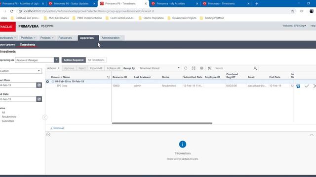This screenshot has width=316, height=177.
Task: Click the Reject button
Action: click(x=82, y=68)
